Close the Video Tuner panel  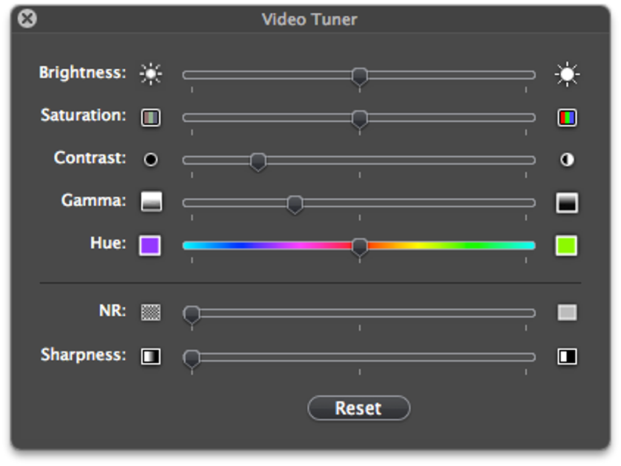[27, 18]
